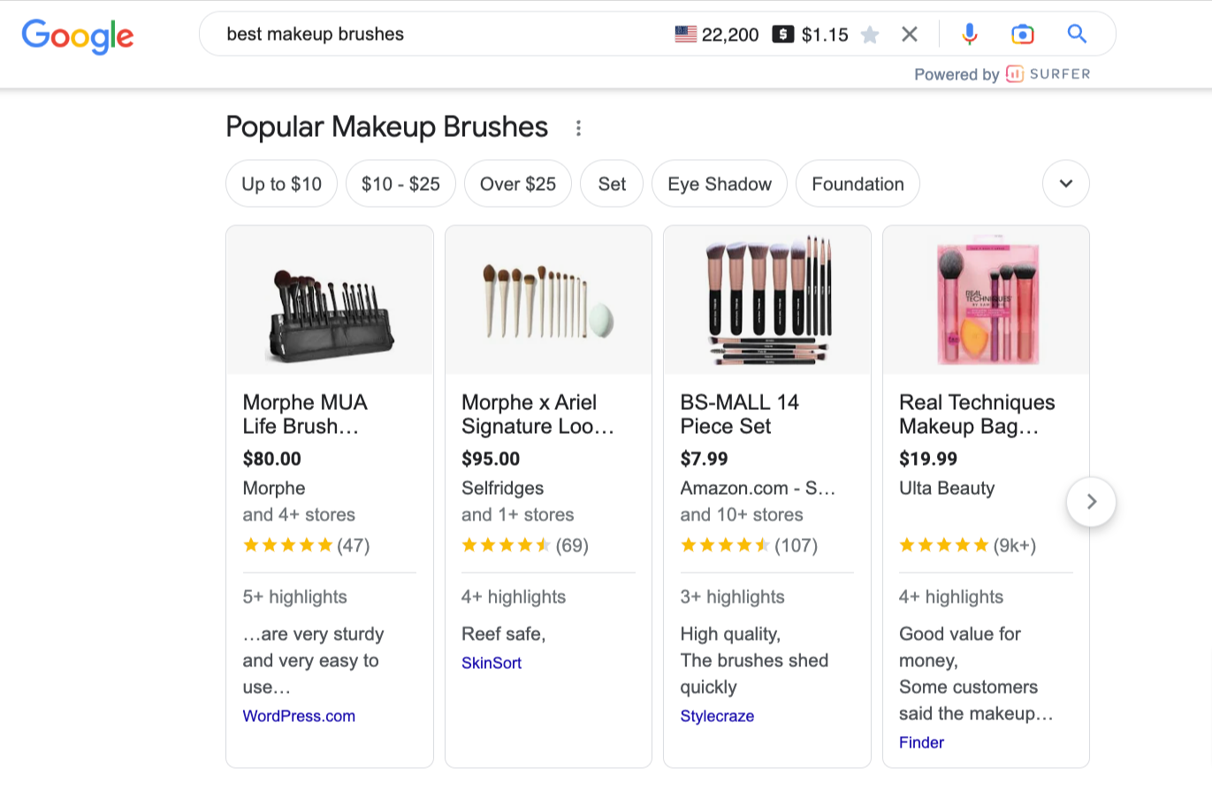Search by image using the Google Lens icon
Viewport: 1212px width, 790px height.
[x=1023, y=34]
